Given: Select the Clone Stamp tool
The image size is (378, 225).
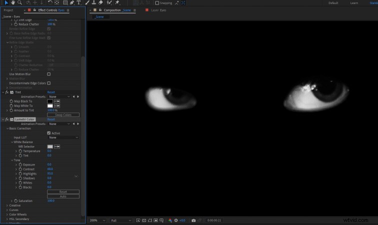Looking at the screenshot, I should [x=94, y=2].
